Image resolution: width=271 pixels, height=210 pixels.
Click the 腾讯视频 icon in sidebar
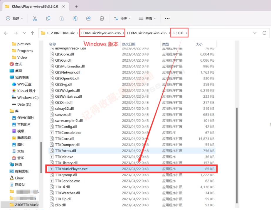pos(14,138)
